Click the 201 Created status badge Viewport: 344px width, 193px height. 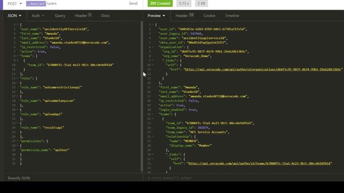click(x=160, y=4)
